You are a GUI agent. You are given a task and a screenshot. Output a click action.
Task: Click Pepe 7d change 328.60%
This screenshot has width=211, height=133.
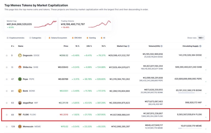tap(100, 79)
